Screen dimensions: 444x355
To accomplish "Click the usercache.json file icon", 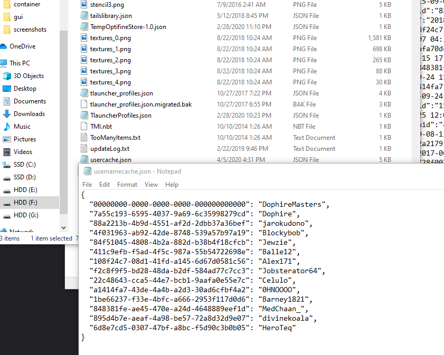I will pos(84,159).
